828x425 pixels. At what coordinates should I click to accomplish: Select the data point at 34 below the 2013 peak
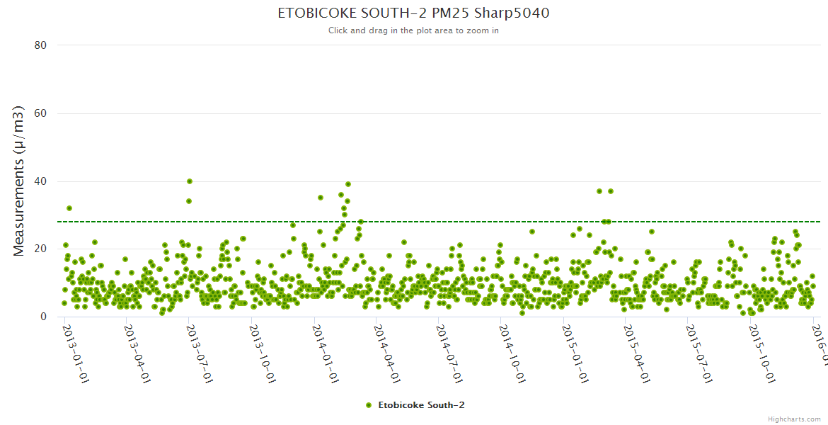[189, 201]
